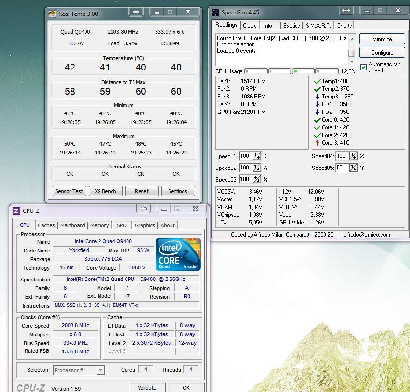Open CPU-Z Caches tab

coord(46,225)
